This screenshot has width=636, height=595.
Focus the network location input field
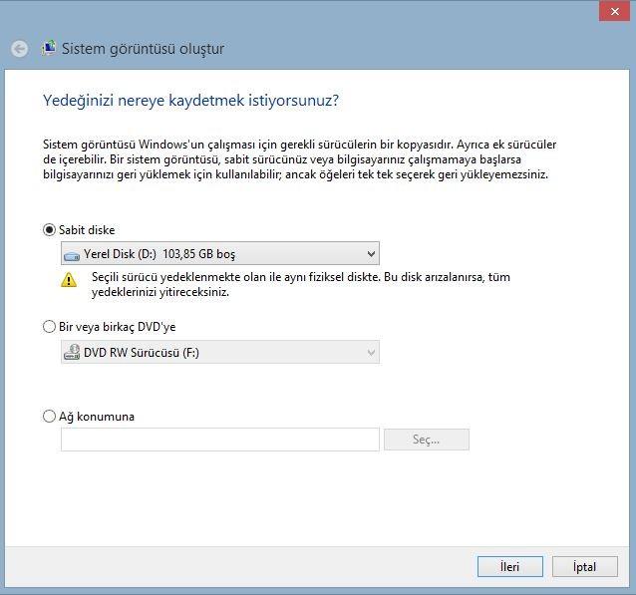(x=220, y=440)
